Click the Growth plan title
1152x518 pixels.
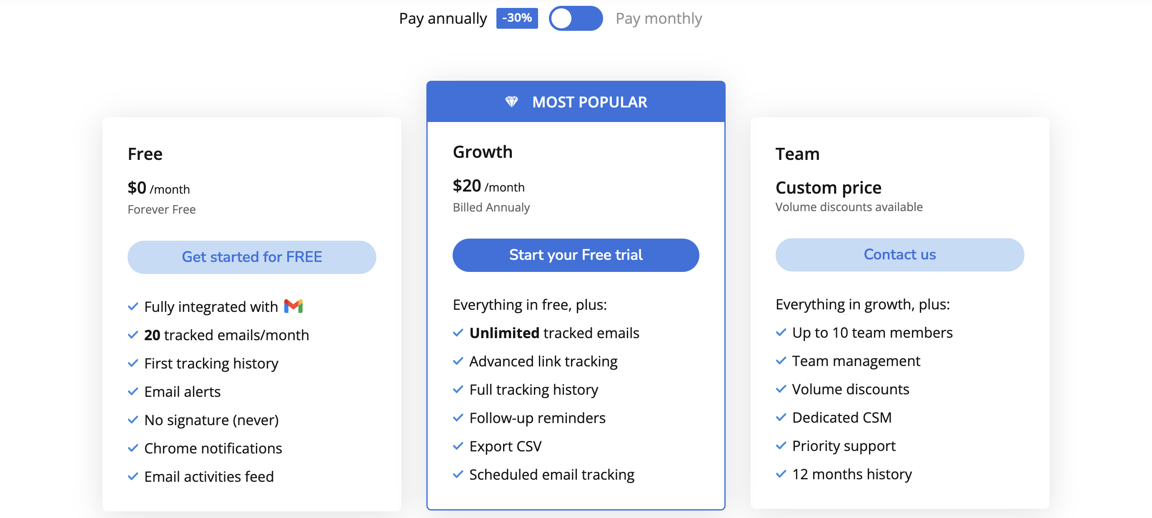(483, 152)
